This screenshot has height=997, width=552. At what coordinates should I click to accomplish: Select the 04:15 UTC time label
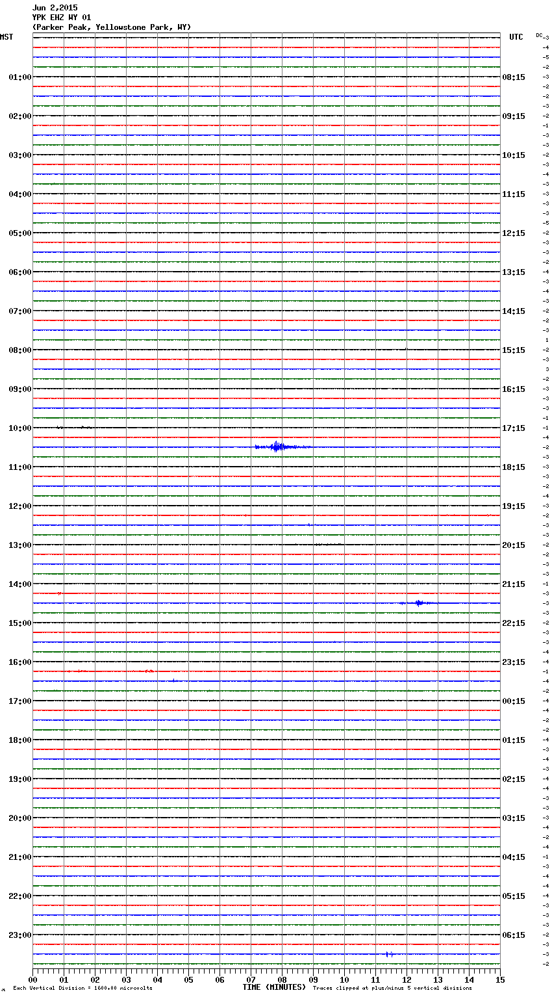(514, 857)
